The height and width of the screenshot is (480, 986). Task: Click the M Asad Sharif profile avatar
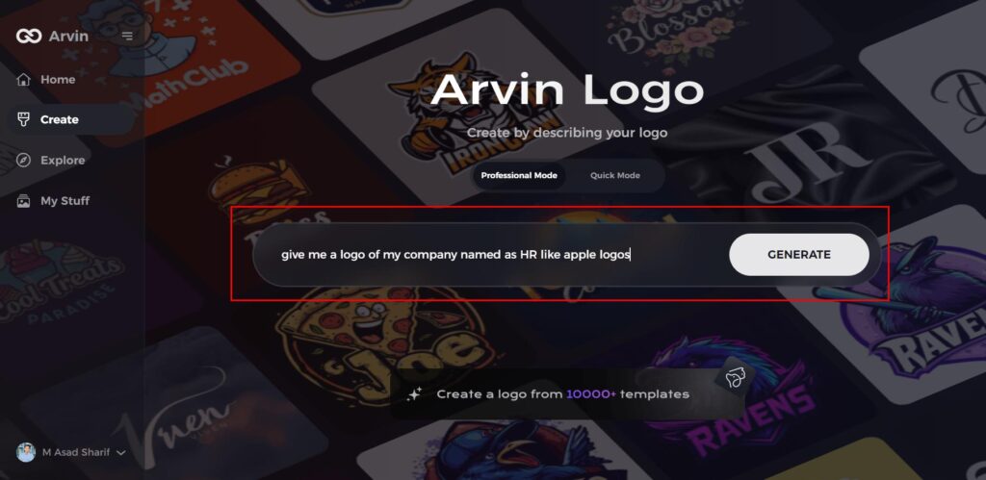click(x=26, y=452)
